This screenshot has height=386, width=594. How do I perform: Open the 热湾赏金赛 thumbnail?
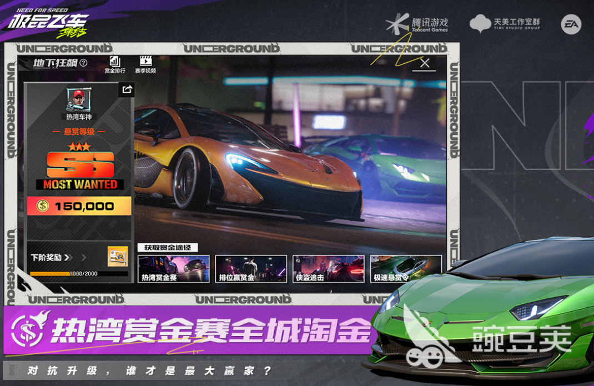[x=174, y=269]
